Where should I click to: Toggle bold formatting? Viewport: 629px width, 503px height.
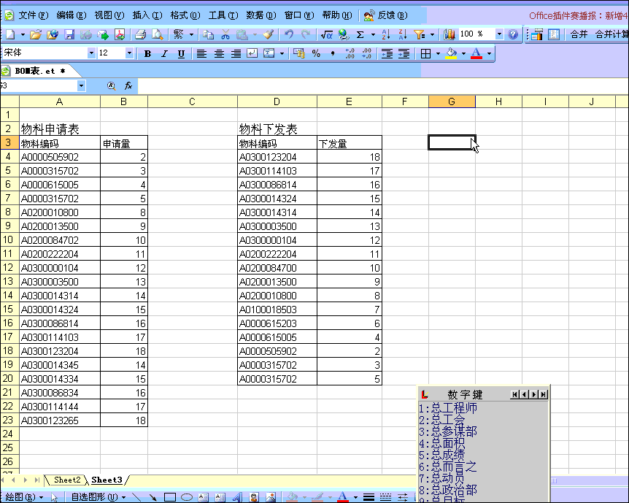147,53
